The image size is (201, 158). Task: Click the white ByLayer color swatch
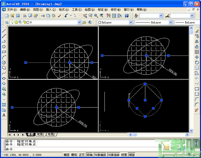[x=100, y=22]
